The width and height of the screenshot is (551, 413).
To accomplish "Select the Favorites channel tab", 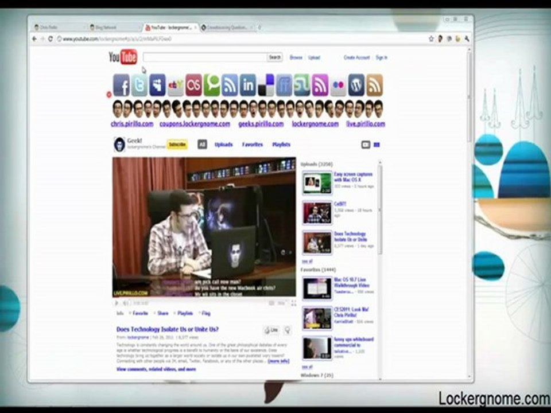I will [x=253, y=145].
